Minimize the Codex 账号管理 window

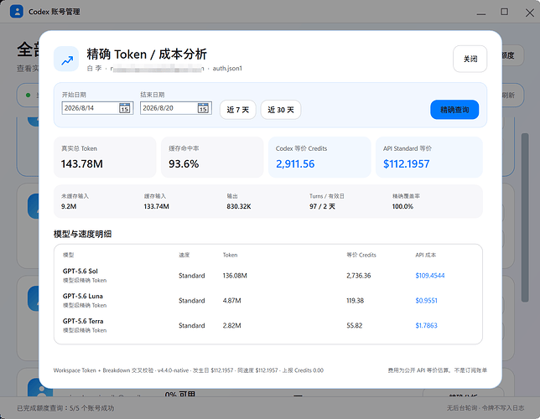(x=481, y=13)
